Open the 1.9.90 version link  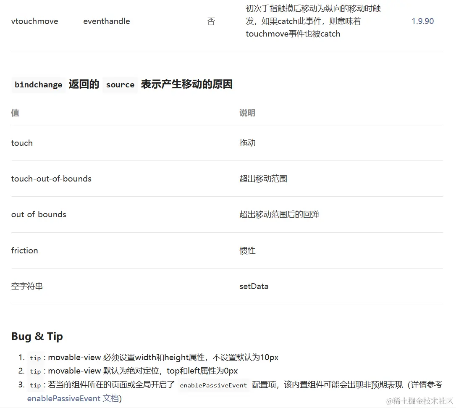(x=422, y=21)
